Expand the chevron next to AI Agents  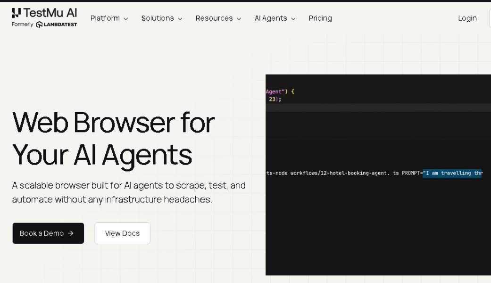click(x=293, y=19)
